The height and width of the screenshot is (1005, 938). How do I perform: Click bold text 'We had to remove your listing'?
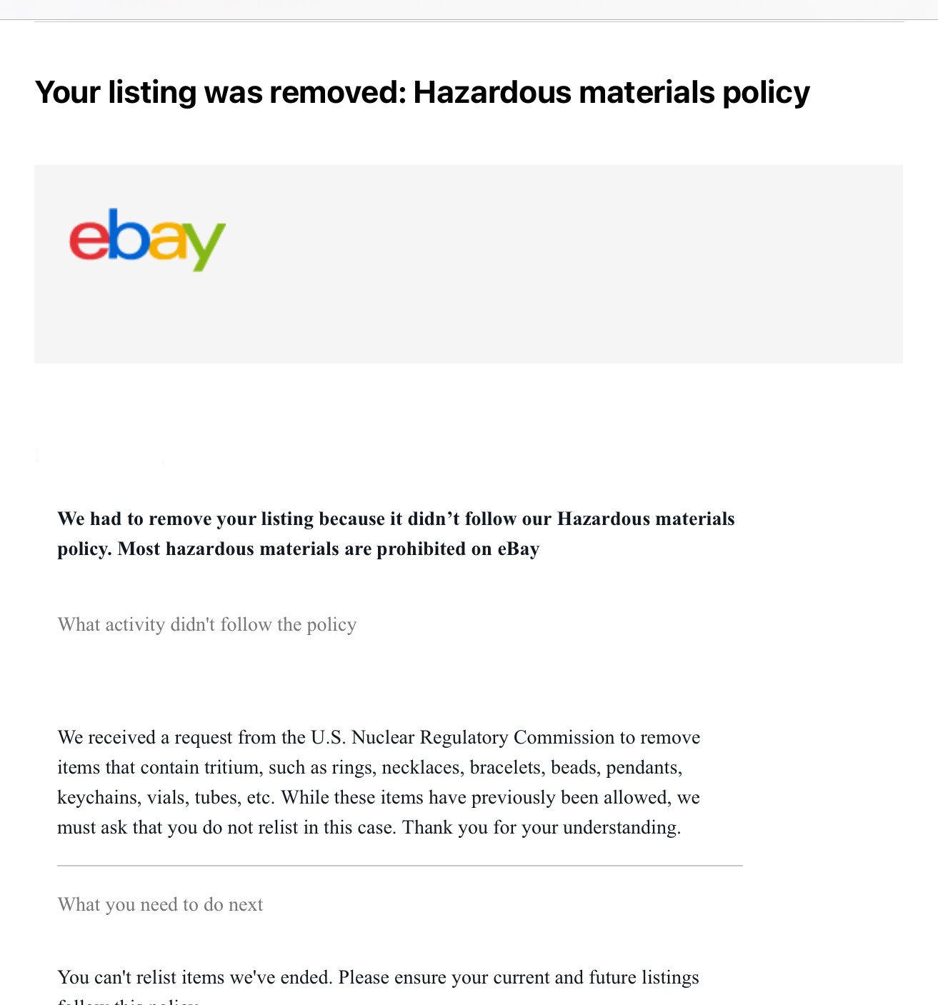coord(186,519)
